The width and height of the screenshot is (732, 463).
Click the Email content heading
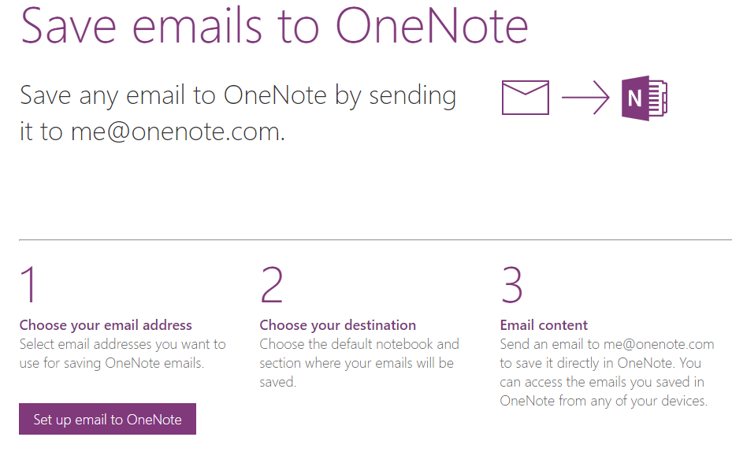[544, 324]
